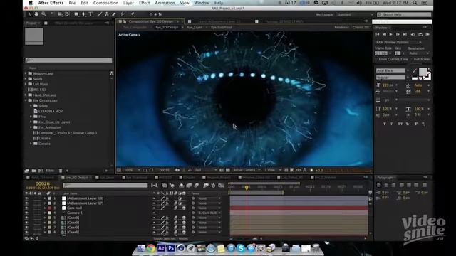Select the Zoom magnifier tool

pyautogui.click(x=43, y=14)
